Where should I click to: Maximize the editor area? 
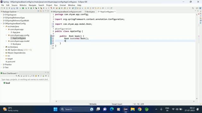198,11
